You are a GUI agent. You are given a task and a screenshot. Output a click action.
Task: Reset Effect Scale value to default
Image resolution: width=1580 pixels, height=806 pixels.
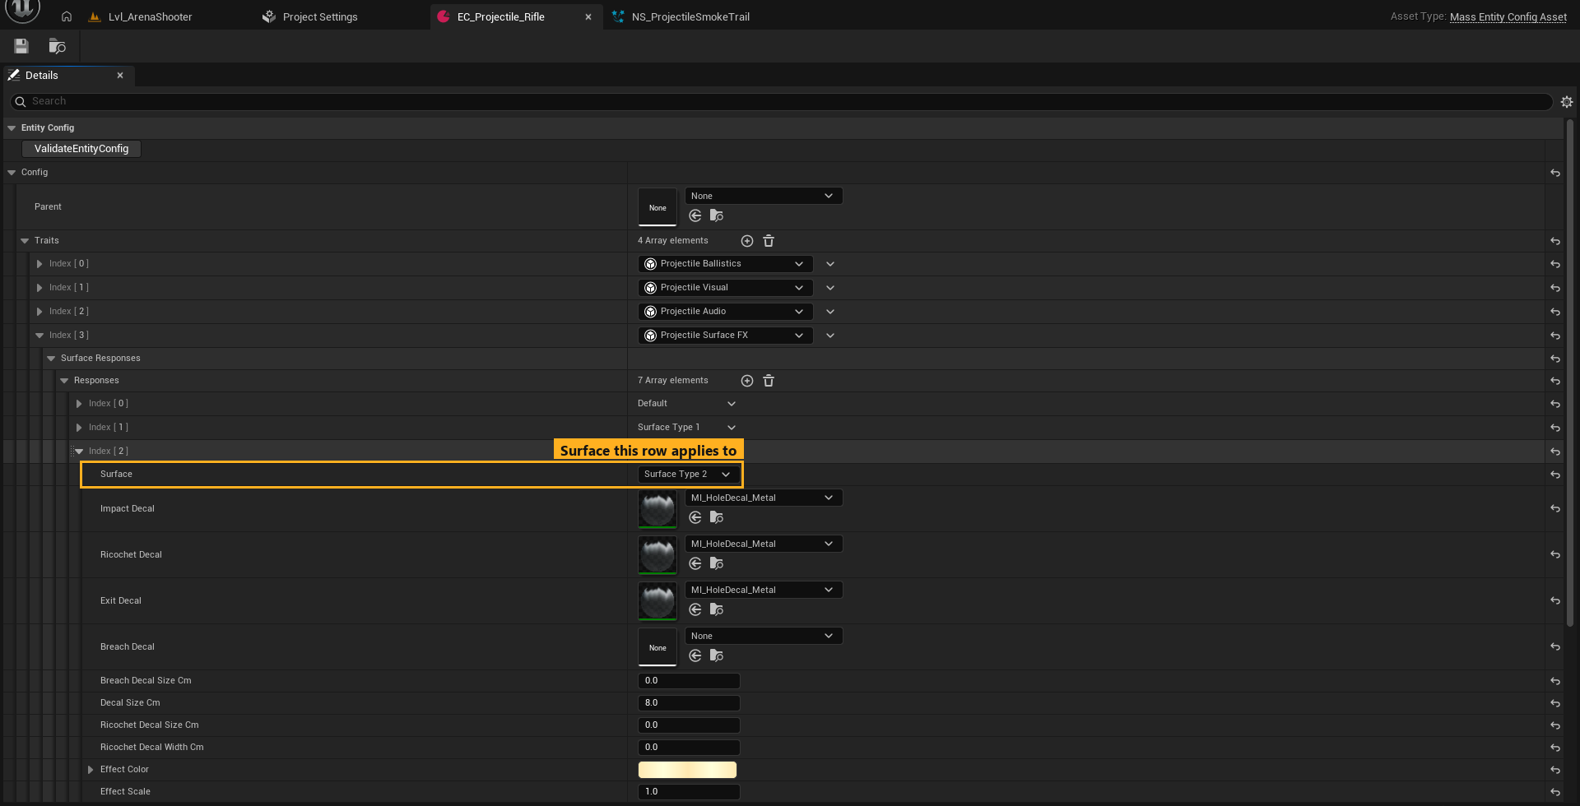(1555, 792)
